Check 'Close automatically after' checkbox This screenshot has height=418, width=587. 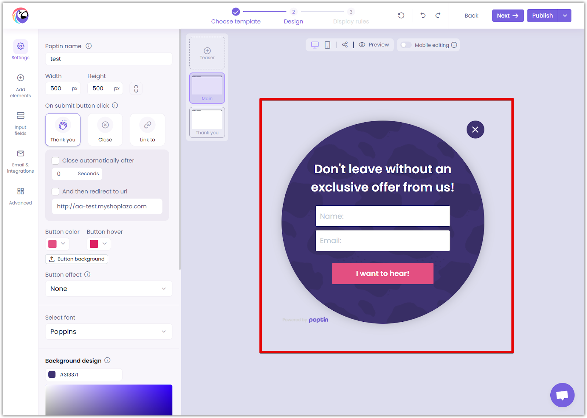coord(55,161)
